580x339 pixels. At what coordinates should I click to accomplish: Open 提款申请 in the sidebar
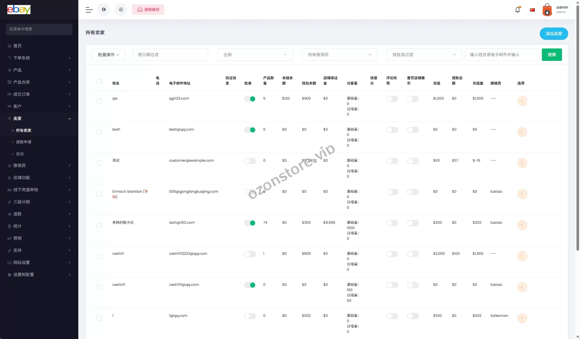(24, 142)
